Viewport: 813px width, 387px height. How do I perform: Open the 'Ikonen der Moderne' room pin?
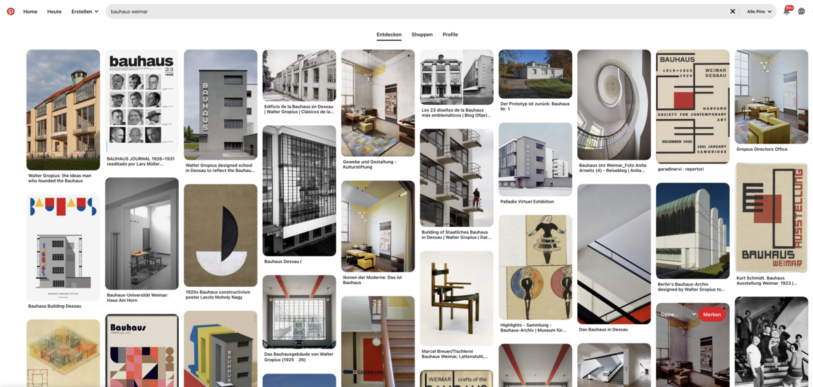pyautogui.click(x=378, y=227)
